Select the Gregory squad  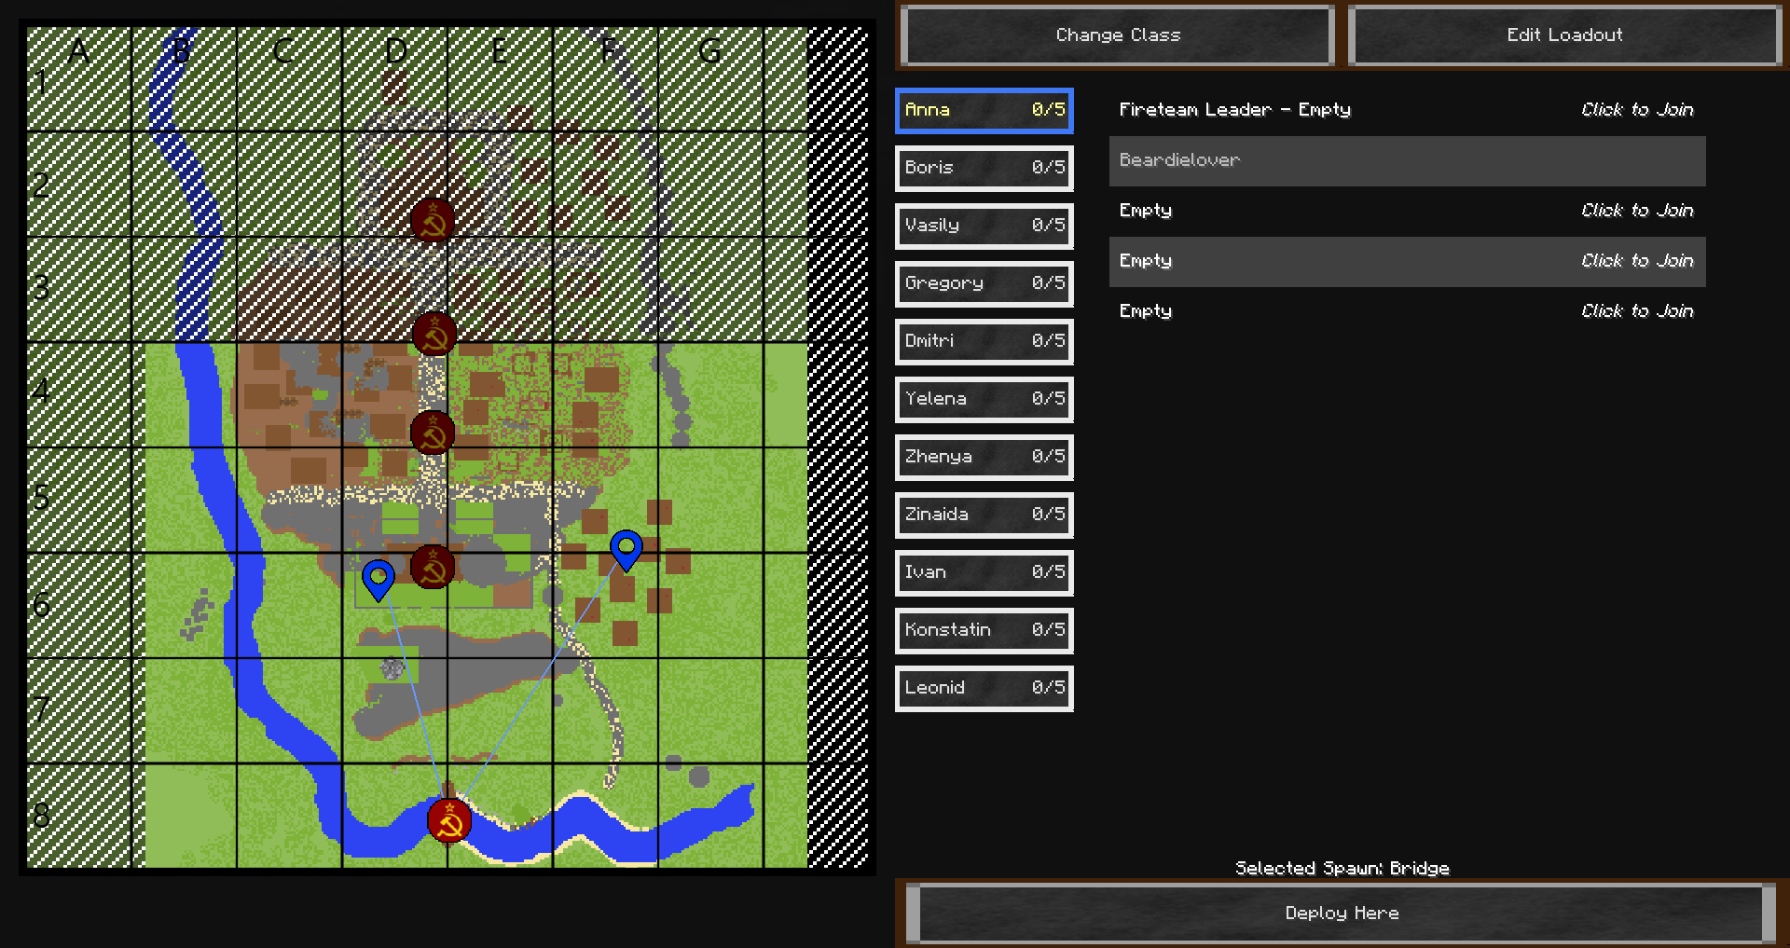point(984,283)
